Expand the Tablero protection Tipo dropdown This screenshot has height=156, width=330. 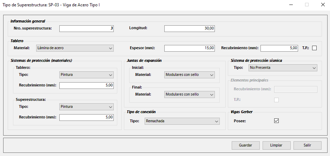pyautogui.click(x=87, y=75)
